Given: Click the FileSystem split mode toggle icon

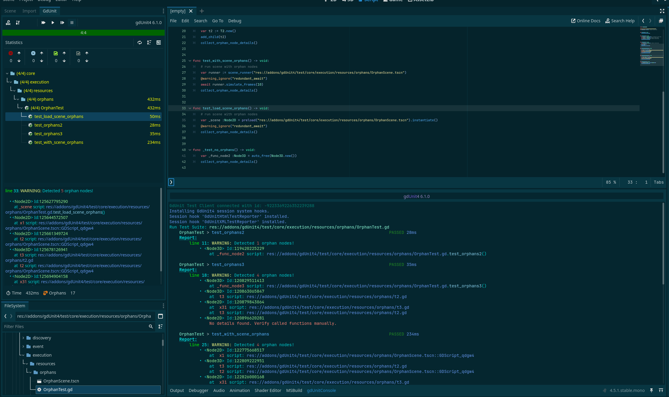Looking at the screenshot, I should click(160, 316).
